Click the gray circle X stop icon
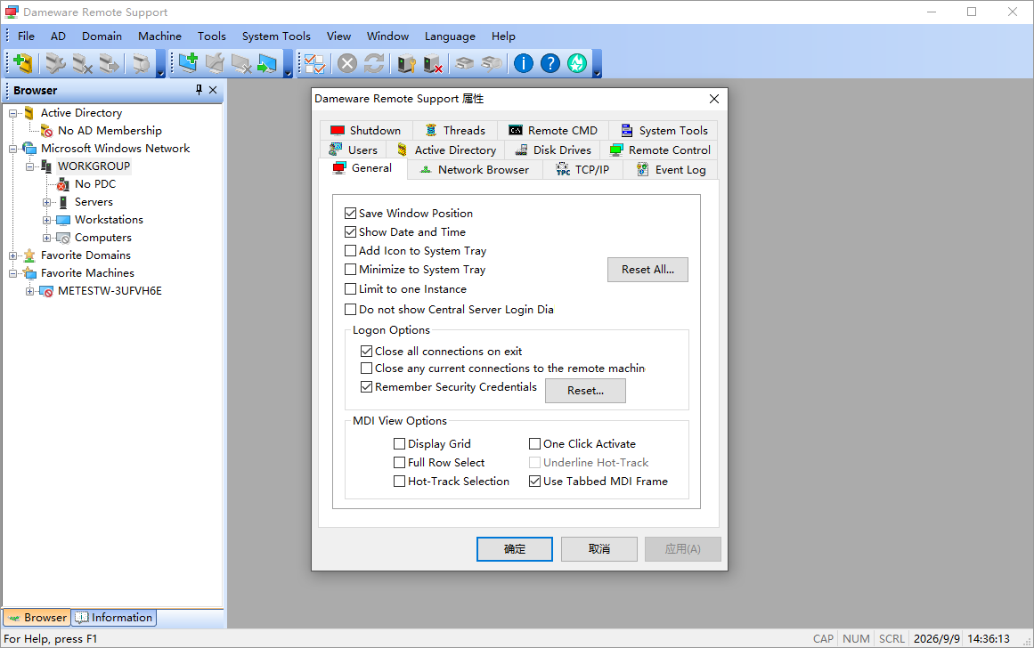The image size is (1034, 648). (347, 63)
